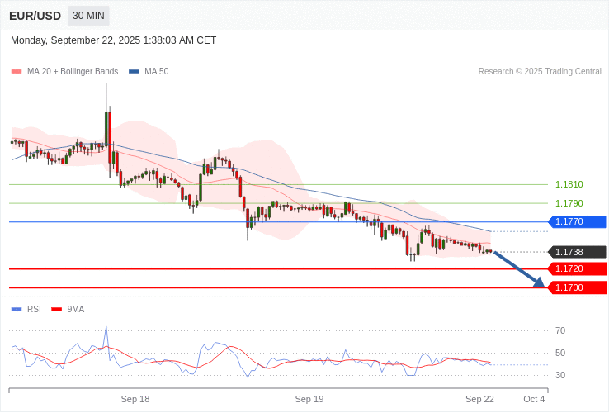This screenshot has width=609, height=413.
Task: Click the 1.1810 resistance level label
Action: (x=569, y=185)
